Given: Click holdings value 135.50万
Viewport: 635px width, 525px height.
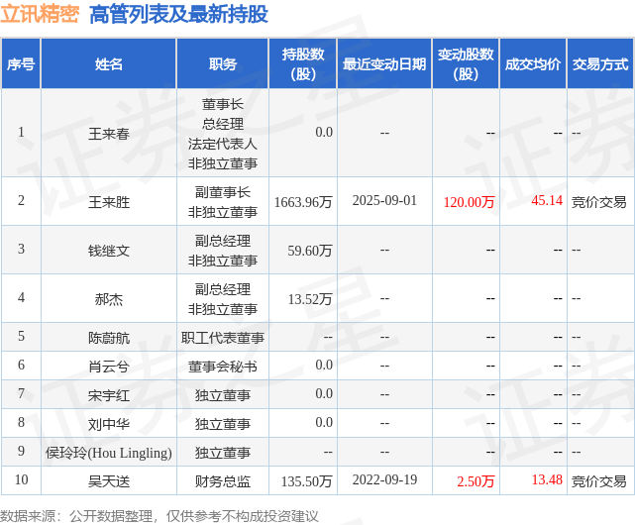Looking at the screenshot, I should [x=306, y=481].
